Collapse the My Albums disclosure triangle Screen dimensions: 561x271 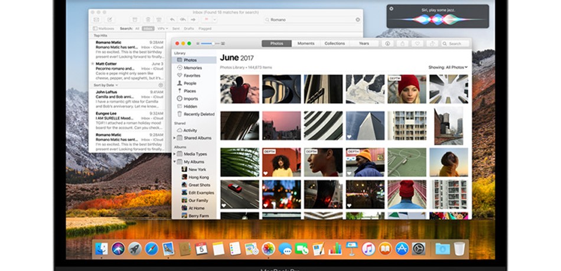(x=175, y=162)
